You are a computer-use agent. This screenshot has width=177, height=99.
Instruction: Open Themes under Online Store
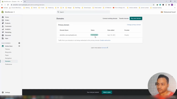coord(7,49)
